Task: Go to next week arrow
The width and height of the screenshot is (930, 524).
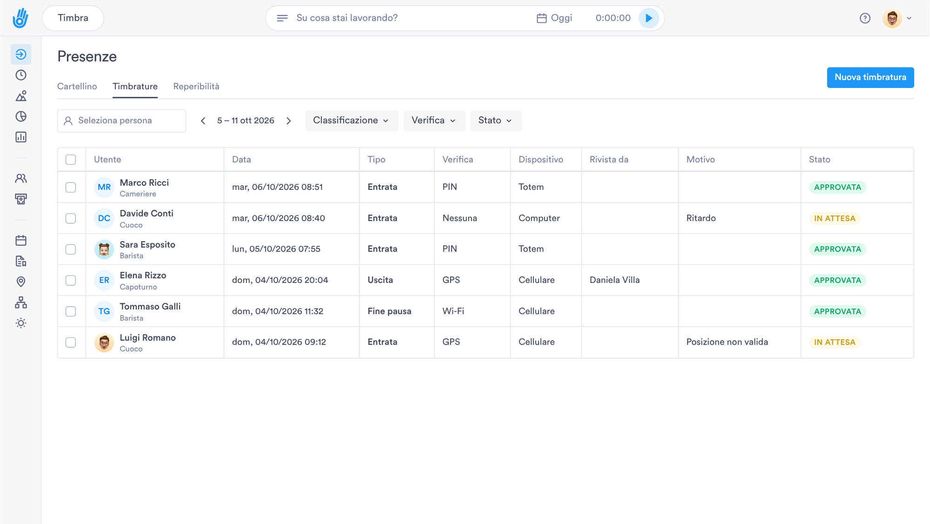Action: [x=289, y=121]
